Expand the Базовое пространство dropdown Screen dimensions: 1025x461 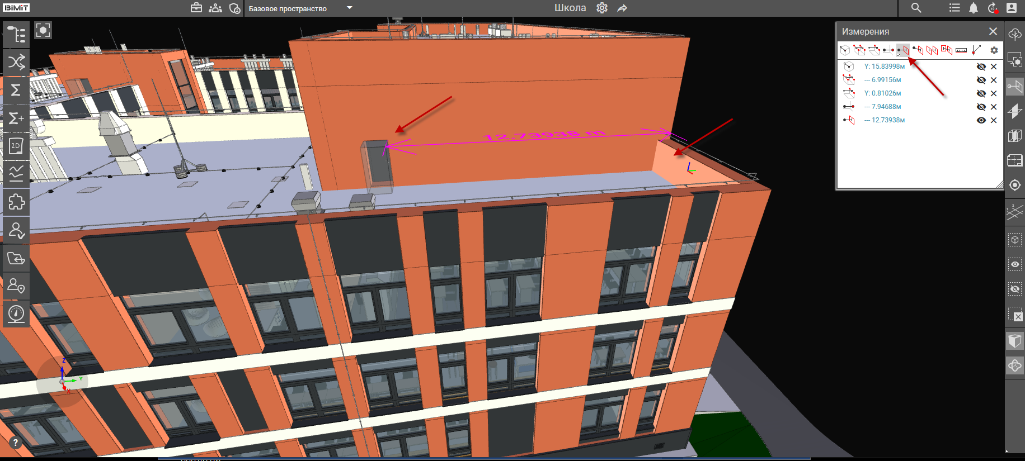click(350, 8)
